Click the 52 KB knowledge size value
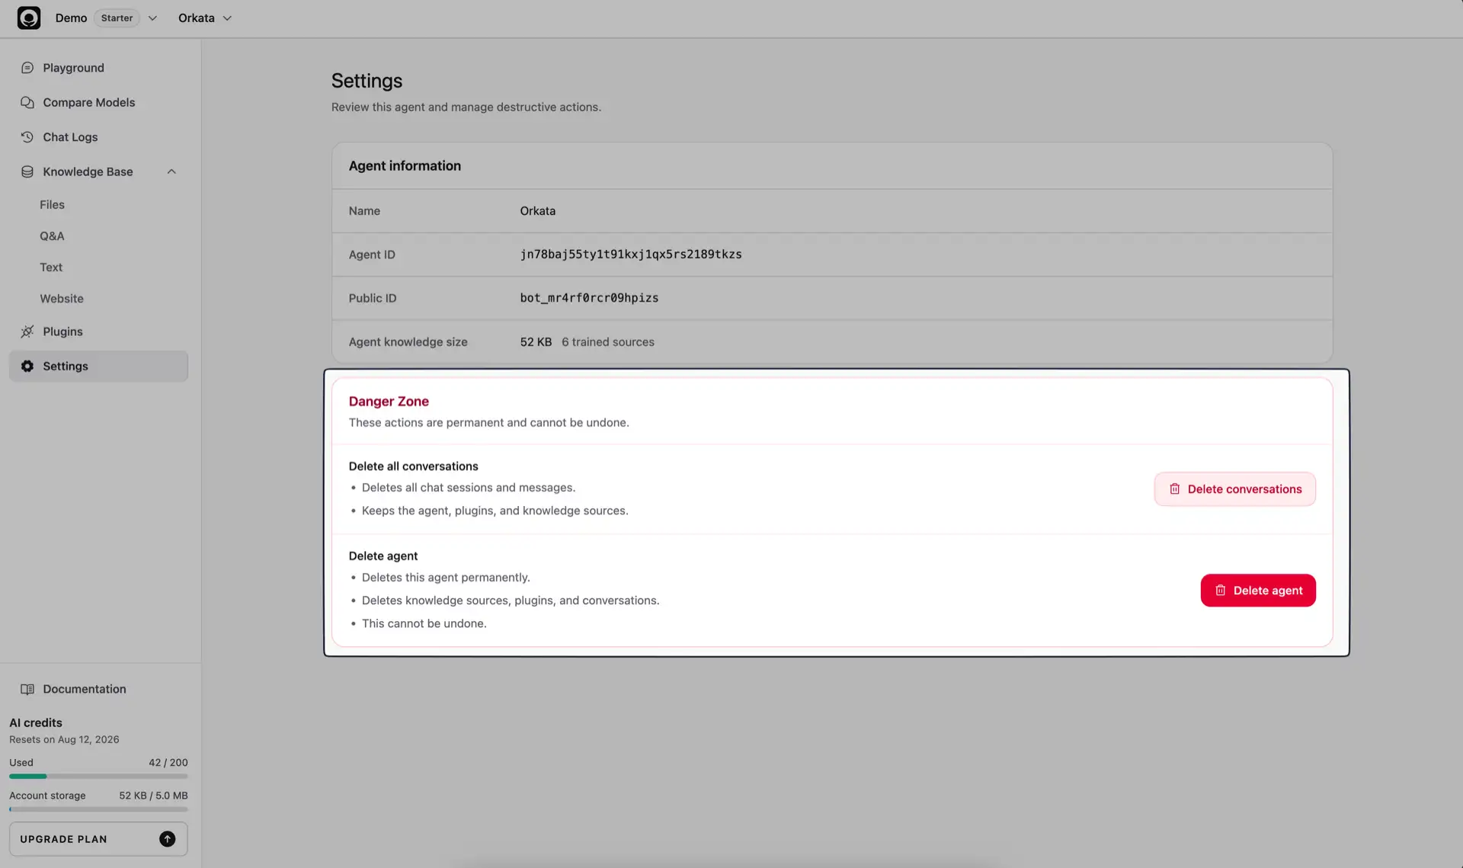The image size is (1463, 868). (x=536, y=342)
